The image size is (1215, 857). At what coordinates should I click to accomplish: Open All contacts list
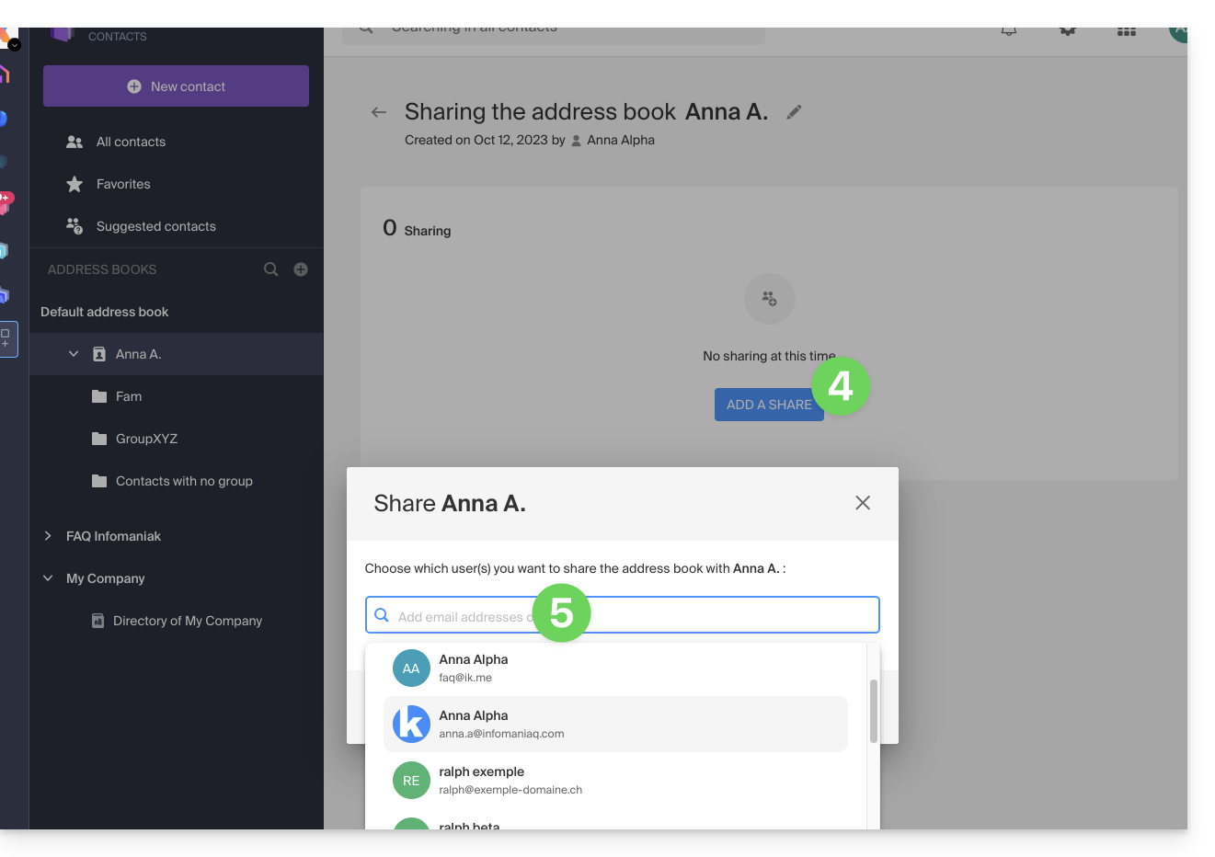point(131,142)
